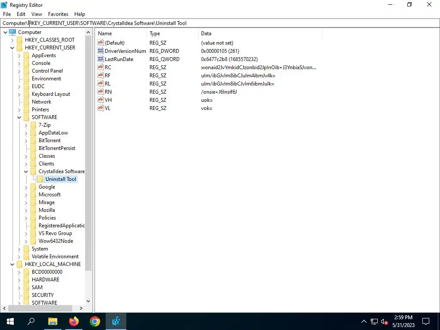The height and width of the screenshot is (330, 440).
Task: Collapse the HKEY_CURRENT_USER node
Action: coord(12,48)
